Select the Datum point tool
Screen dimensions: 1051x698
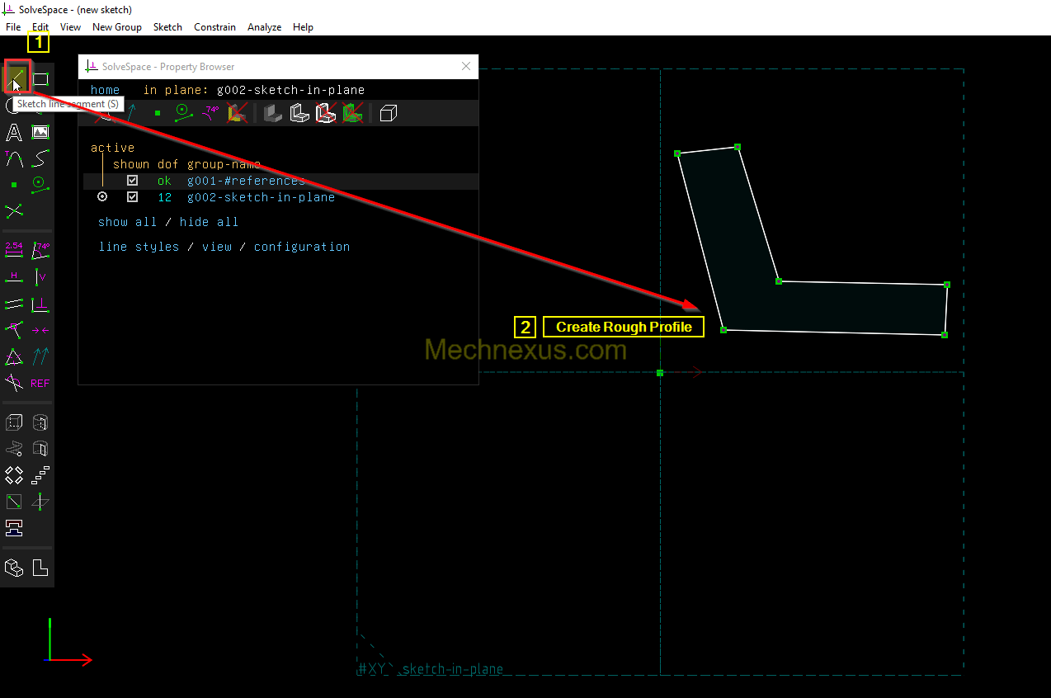tap(14, 184)
